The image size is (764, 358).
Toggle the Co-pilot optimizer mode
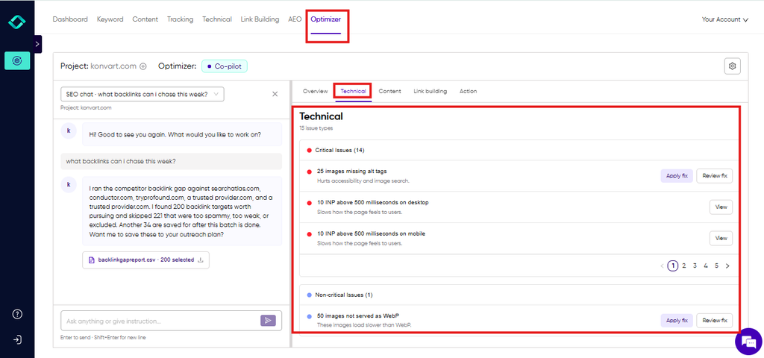[225, 66]
